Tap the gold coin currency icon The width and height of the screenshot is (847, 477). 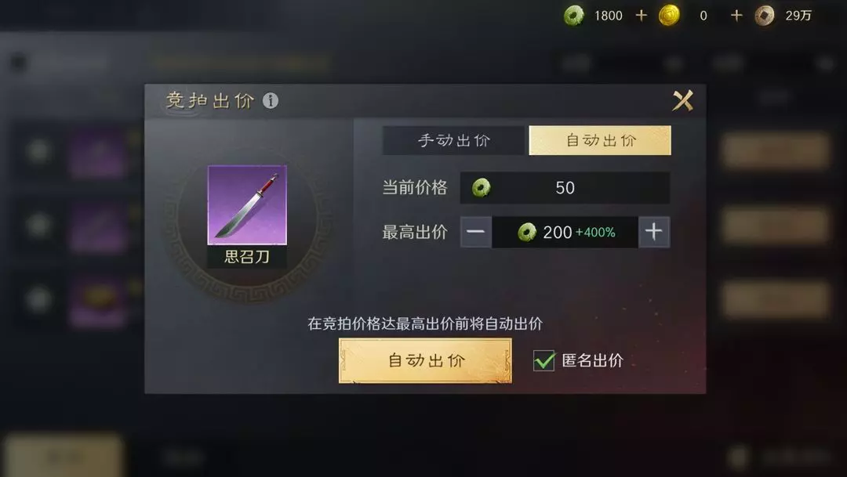tap(669, 16)
